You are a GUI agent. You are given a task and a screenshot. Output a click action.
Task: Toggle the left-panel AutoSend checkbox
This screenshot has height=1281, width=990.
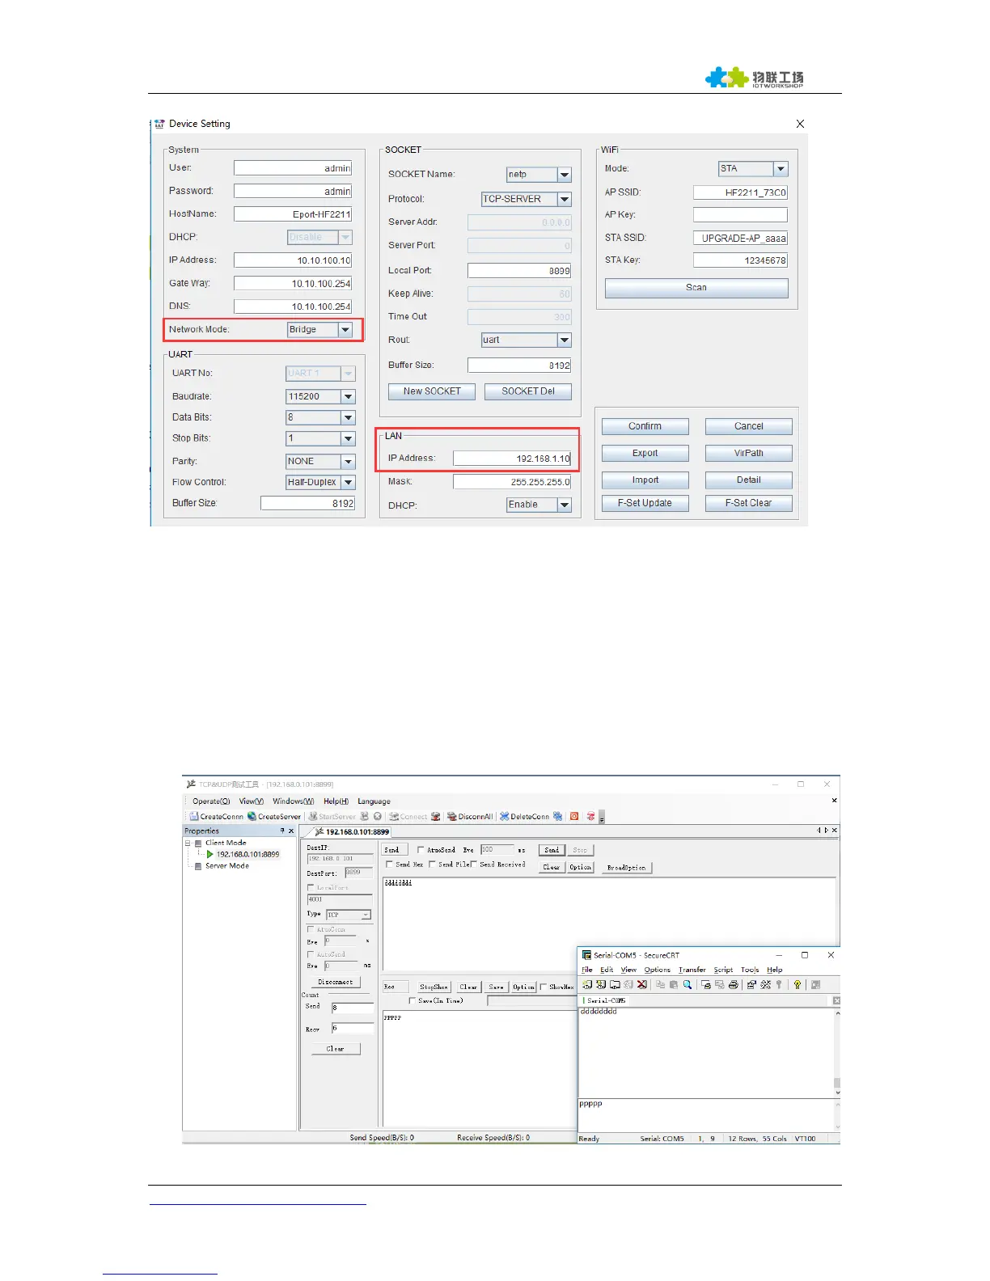pos(310,954)
